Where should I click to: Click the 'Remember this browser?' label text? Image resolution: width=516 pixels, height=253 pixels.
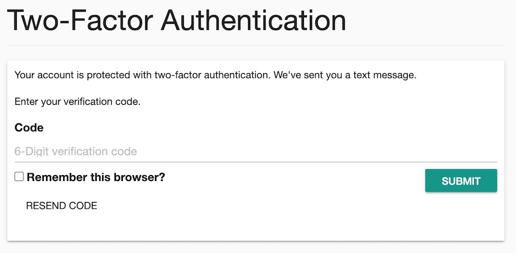[96, 177]
